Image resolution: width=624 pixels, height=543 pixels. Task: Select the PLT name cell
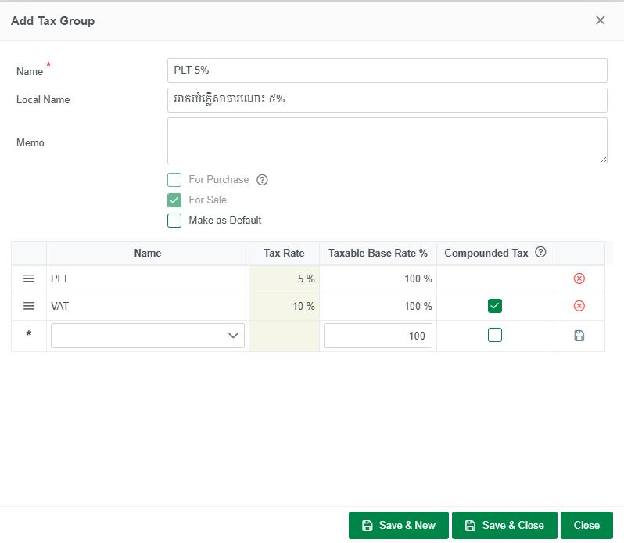point(148,279)
